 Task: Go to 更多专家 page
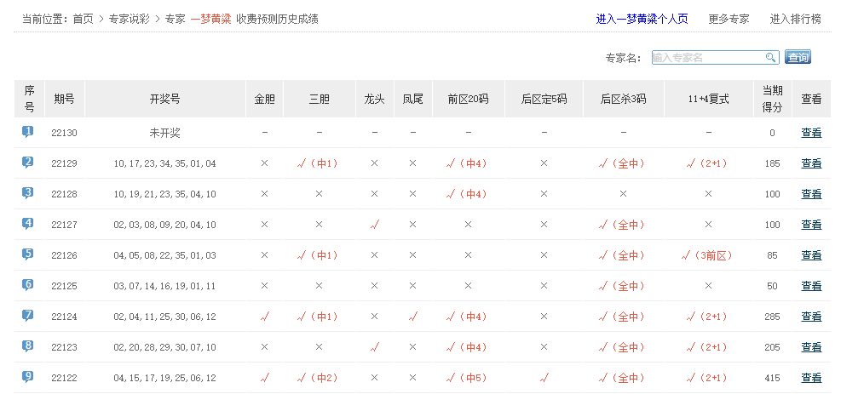click(x=729, y=19)
